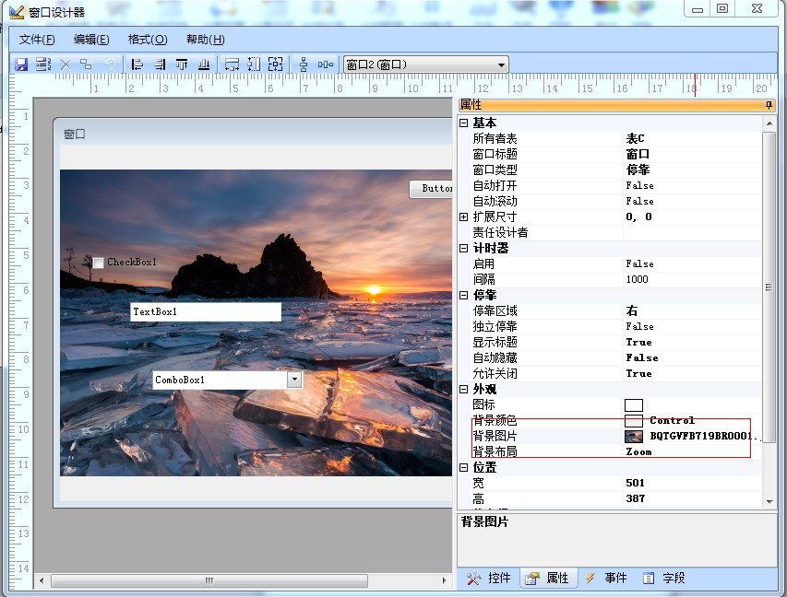Click the Align Right edges toolbar icon
The height and width of the screenshot is (597, 787).
click(160, 64)
